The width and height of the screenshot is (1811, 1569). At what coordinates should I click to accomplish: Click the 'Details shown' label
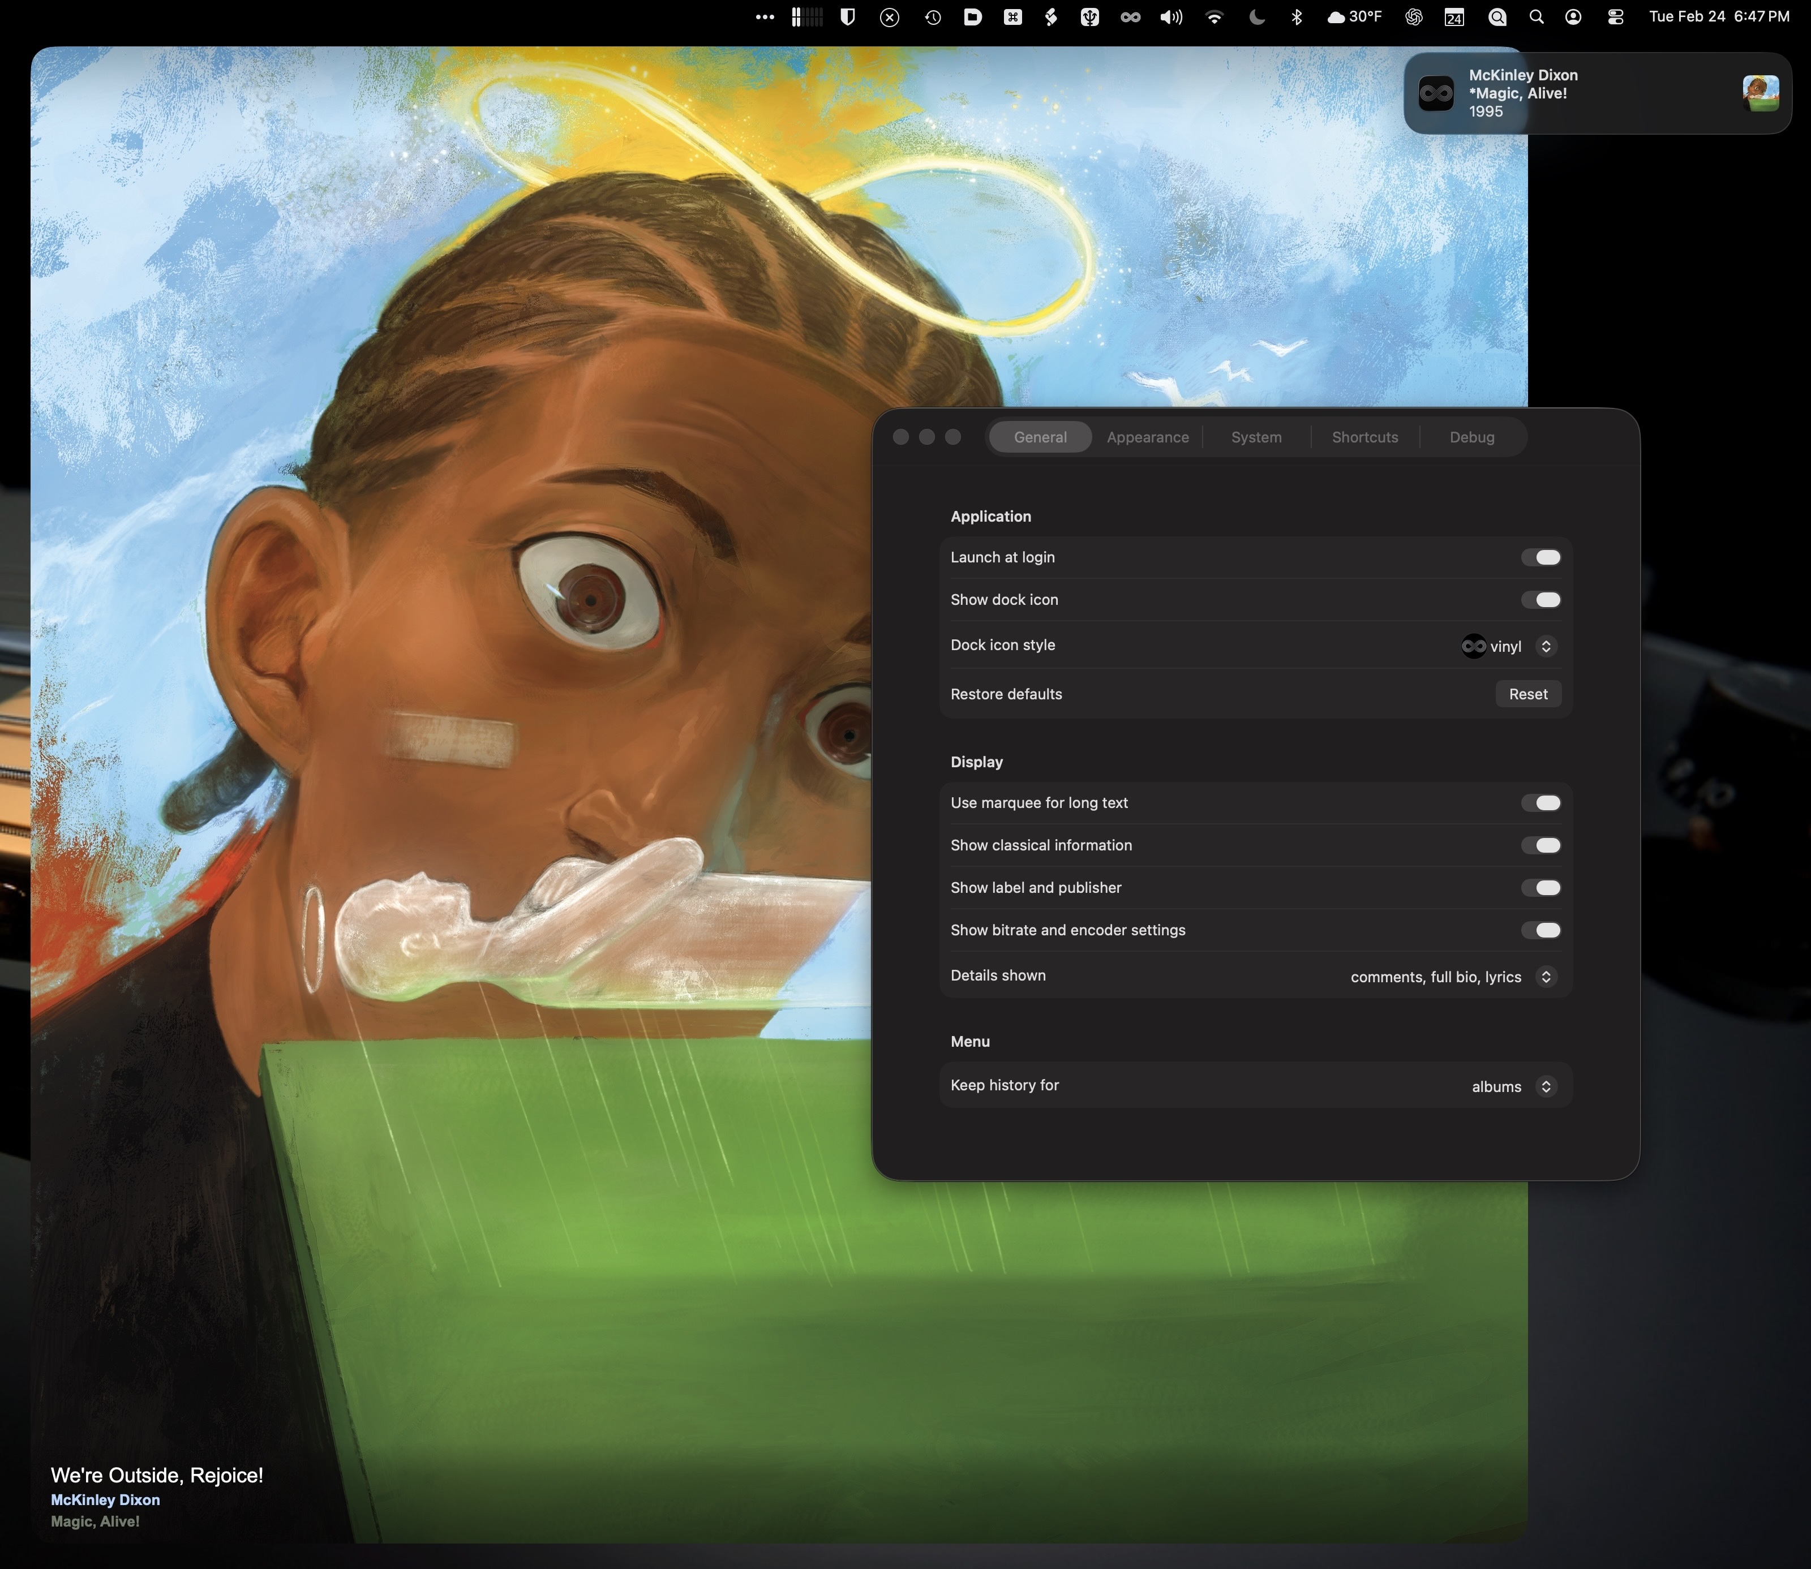(x=998, y=975)
